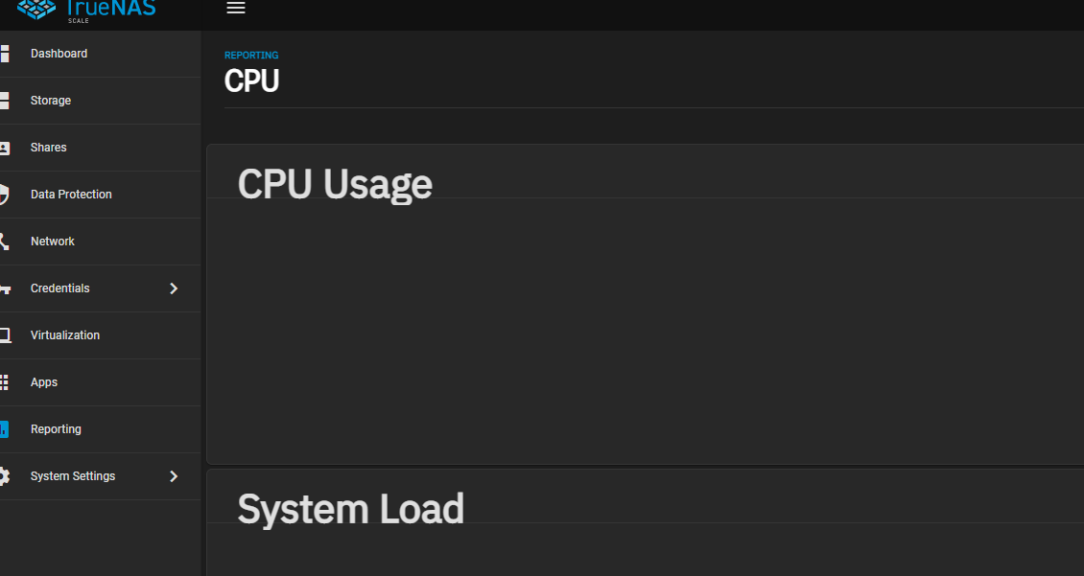Click the Credentials key icon

[x=5, y=288]
